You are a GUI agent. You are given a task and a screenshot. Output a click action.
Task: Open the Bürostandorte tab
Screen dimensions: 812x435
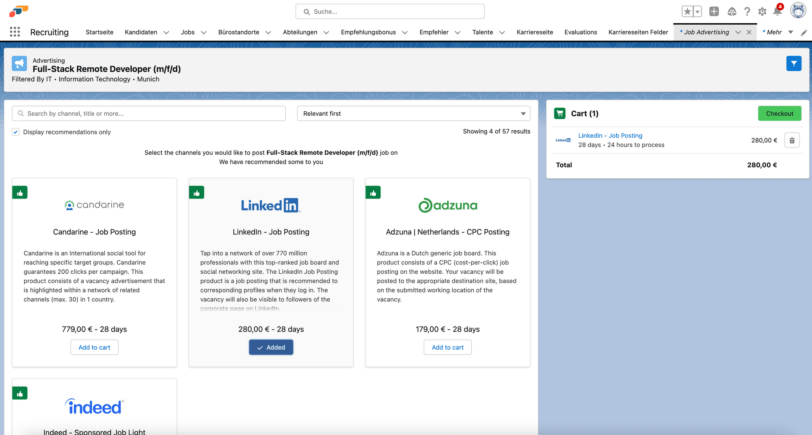[x=239, y=32]
